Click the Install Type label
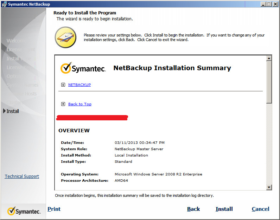 (x=73, y=161)
